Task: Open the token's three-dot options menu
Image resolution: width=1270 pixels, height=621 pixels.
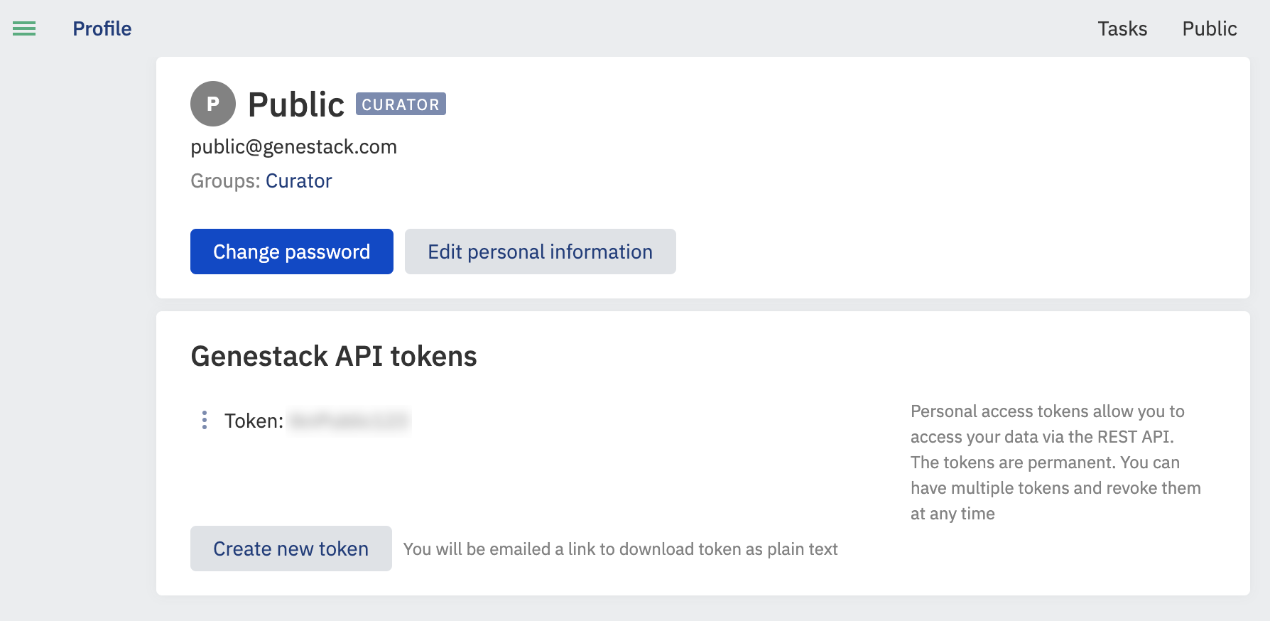Action: 205,420
